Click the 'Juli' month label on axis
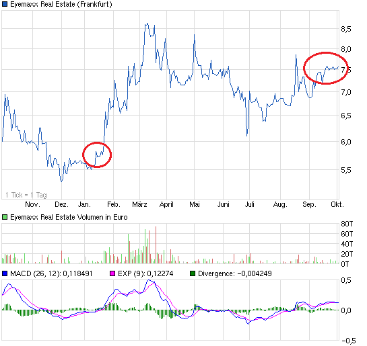The height and width of the screenshot is (346, 367). [x=250, y=204]
